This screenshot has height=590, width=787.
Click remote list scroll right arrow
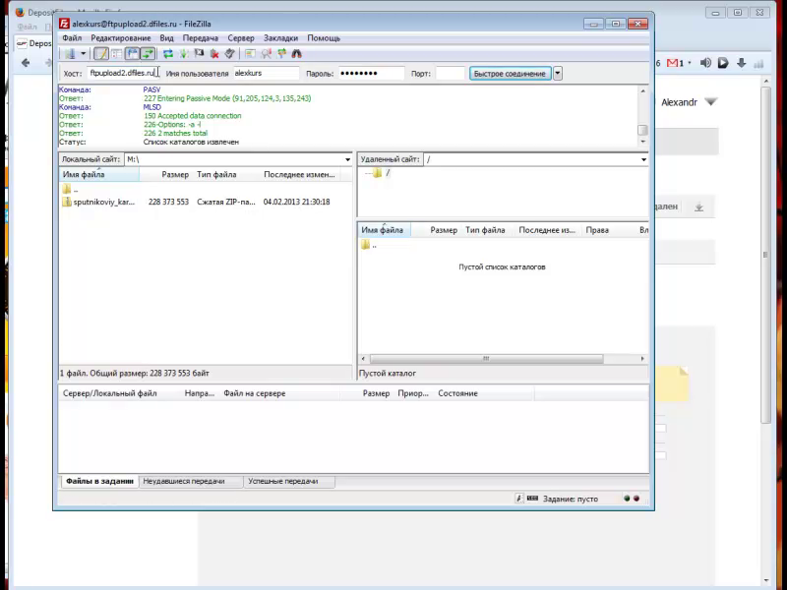tap(642, 359)
